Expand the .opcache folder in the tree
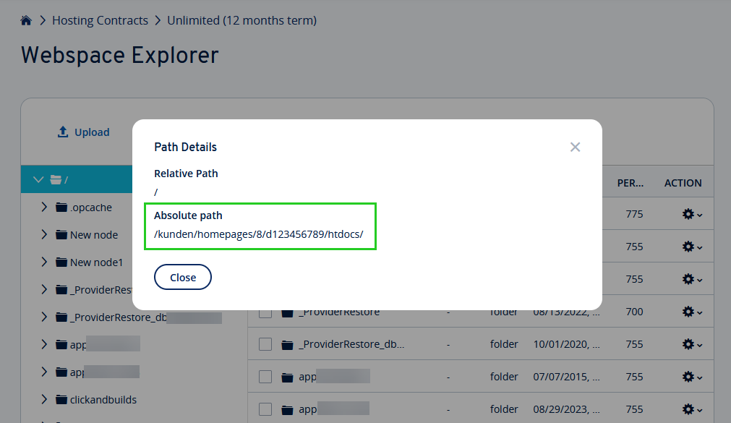 tap(44, 207)
